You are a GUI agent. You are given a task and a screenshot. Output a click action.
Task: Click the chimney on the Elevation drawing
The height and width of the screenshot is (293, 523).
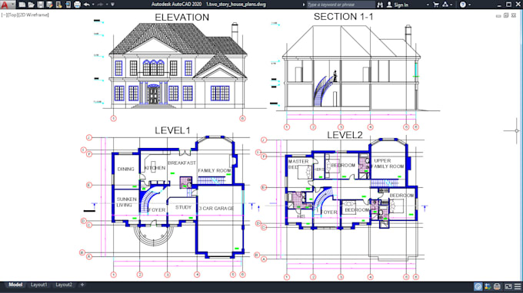(x=235, y=32)
